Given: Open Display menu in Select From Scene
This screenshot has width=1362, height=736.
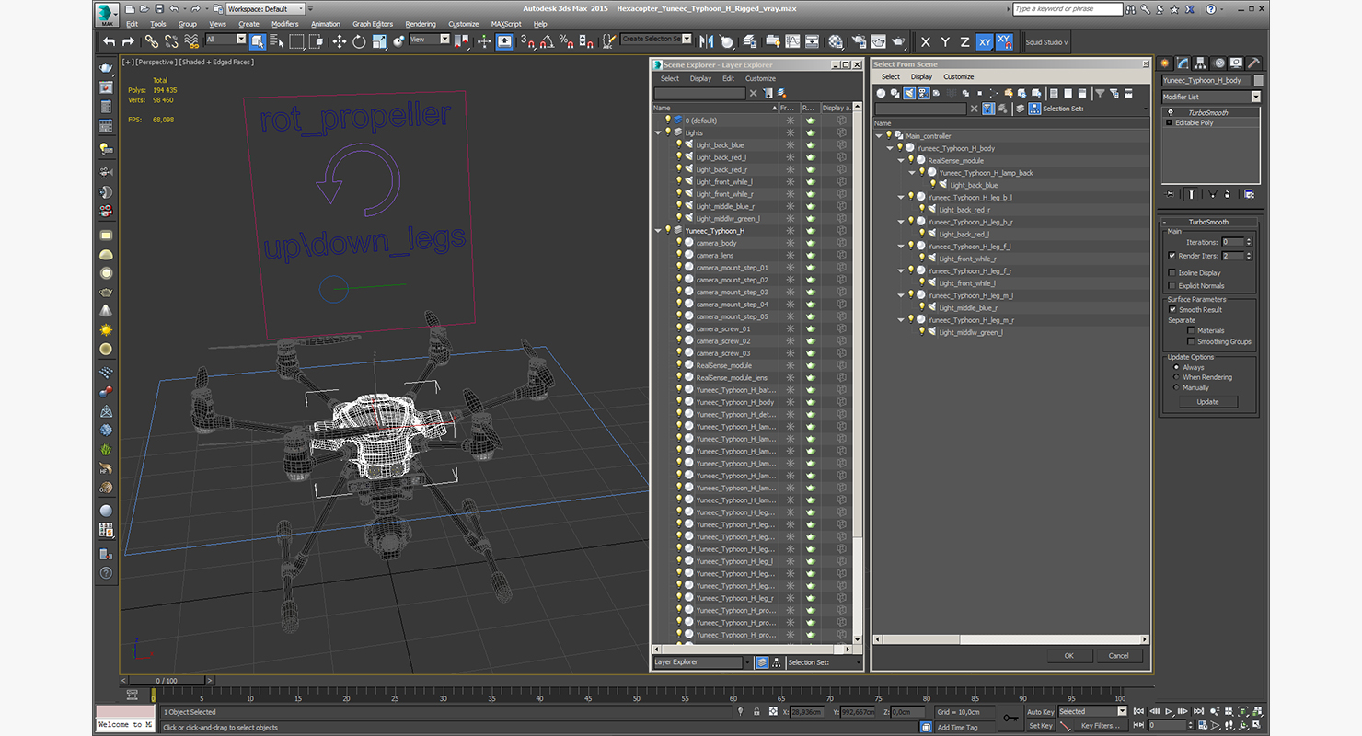Looking at the screenshot, I should 921,76.
